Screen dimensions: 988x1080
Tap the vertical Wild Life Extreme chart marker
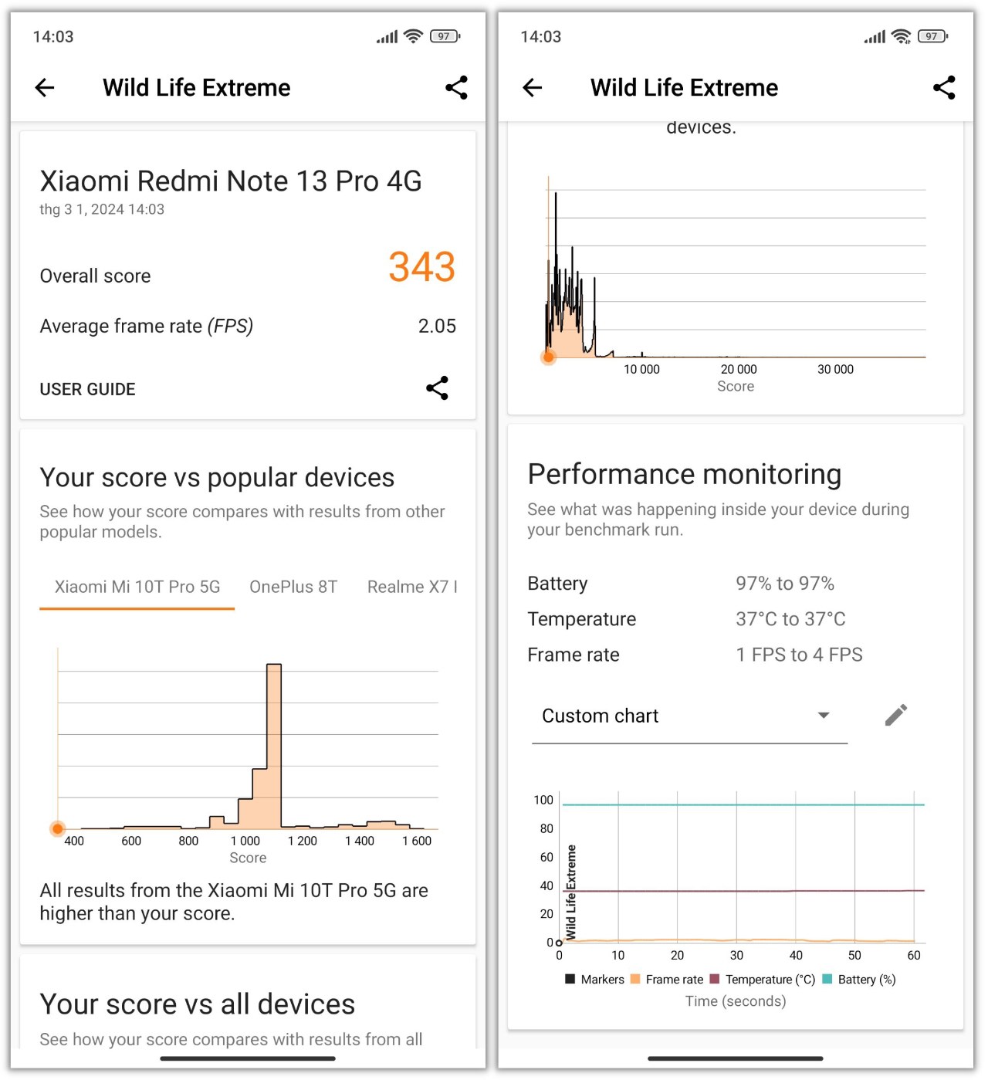coord(571,892)
